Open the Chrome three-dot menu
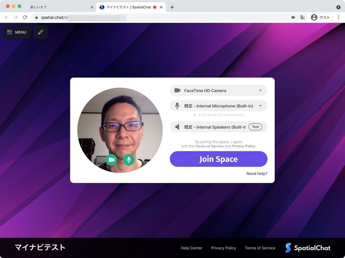The image size is (345, 258). (x=338, y=18)
